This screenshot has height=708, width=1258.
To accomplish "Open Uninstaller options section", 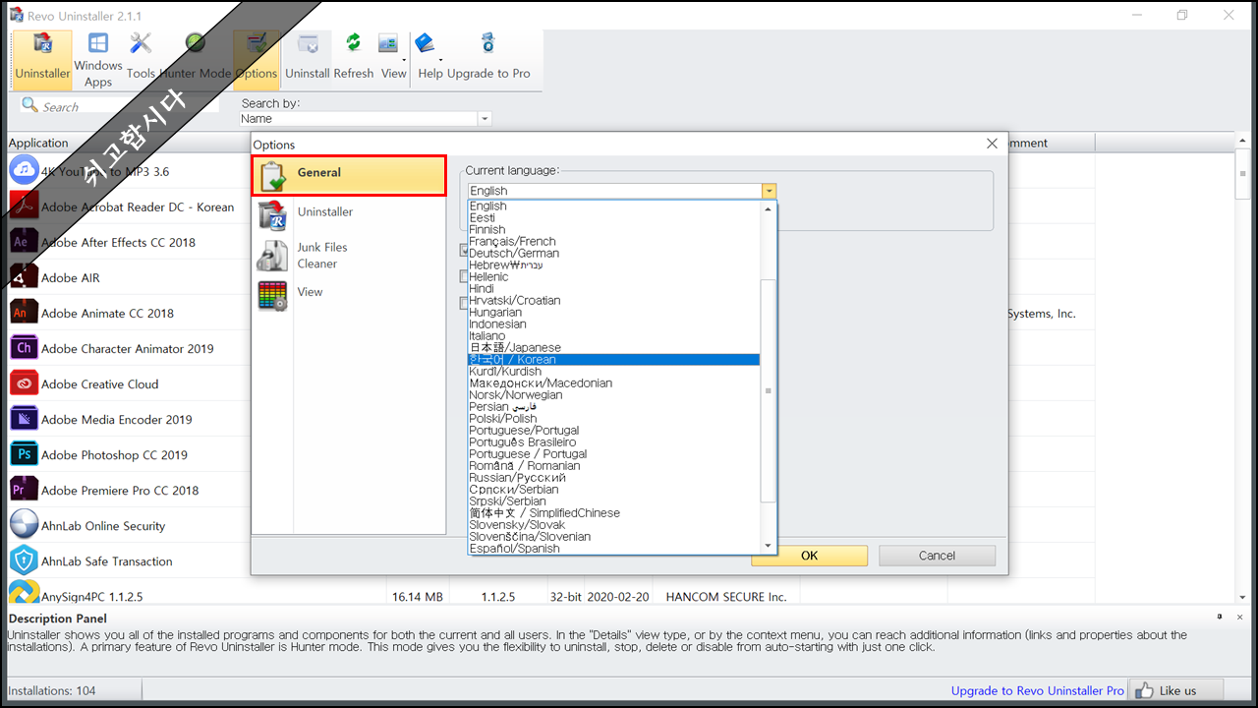I will pos(349,213).
